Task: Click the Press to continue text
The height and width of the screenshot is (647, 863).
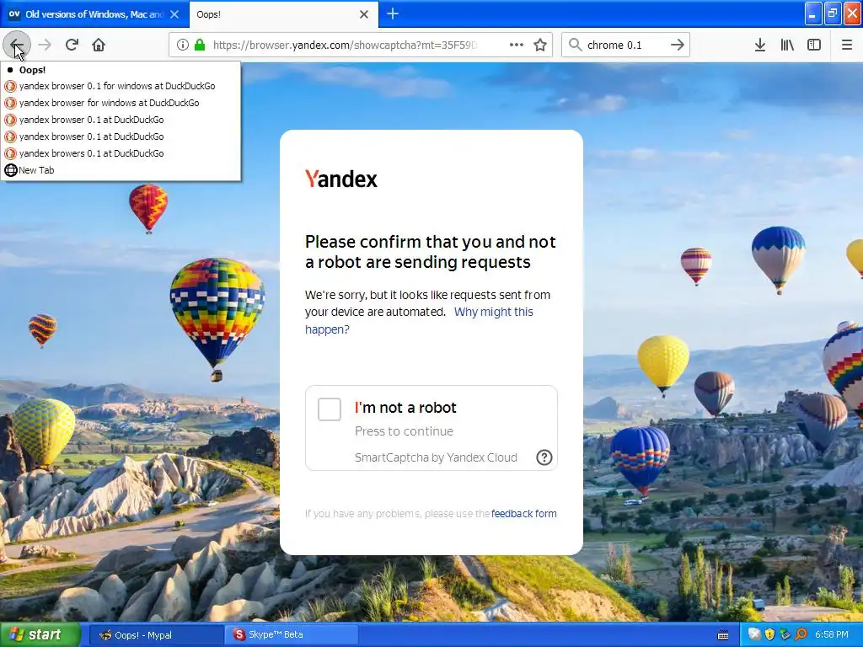Action: click(404, 431)
